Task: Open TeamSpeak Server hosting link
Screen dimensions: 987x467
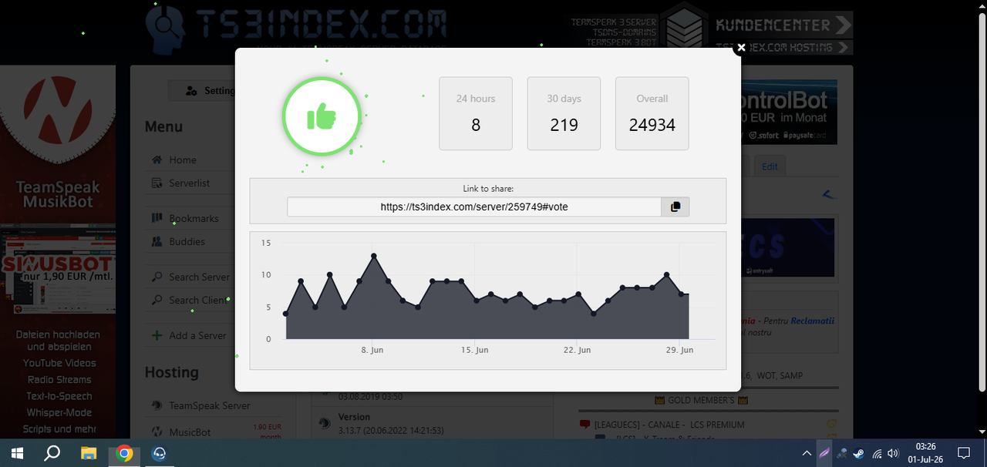Action: (209, 405)
